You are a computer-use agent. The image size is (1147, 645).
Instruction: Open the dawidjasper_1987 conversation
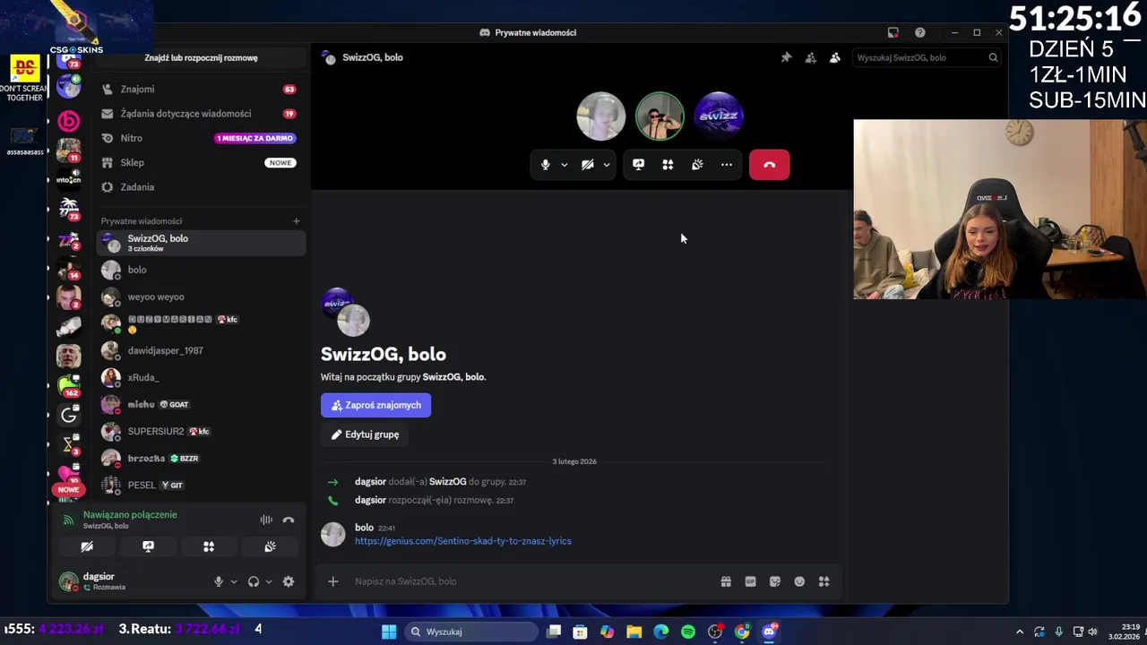(200, 350)
